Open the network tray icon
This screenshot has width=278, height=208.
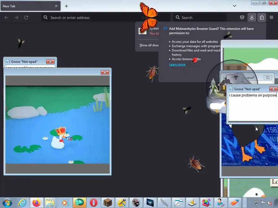(256, 203)
